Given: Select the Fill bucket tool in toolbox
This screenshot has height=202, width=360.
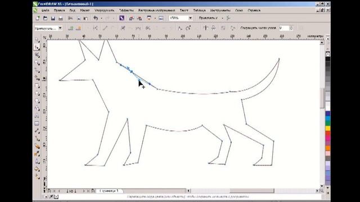Looking at the screenshot, I should (37, 169).
